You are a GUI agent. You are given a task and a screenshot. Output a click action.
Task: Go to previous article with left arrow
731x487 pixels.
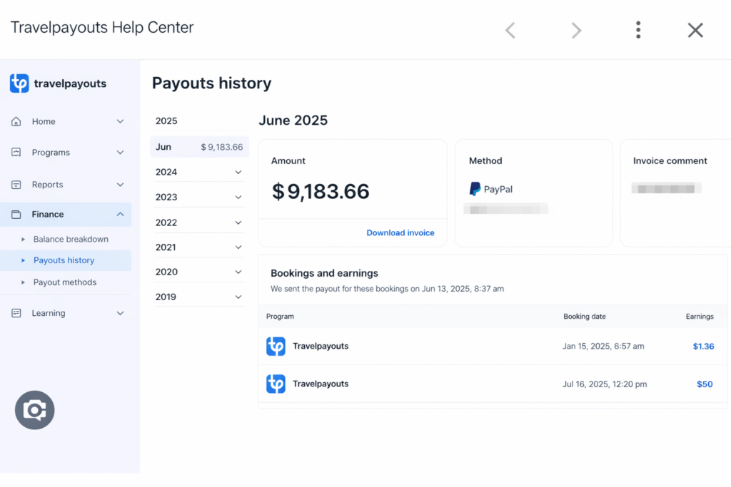click(510, 30)
